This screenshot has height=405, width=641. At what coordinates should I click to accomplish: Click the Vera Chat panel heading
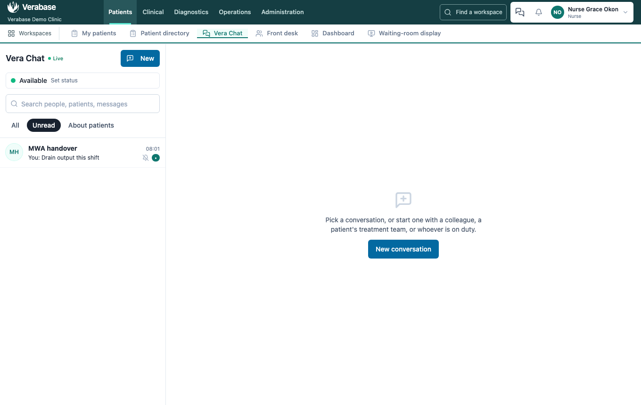tap(25, 58)
